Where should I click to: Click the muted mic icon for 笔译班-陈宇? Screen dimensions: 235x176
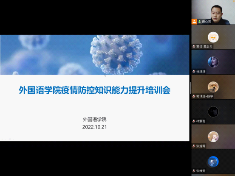194,96
